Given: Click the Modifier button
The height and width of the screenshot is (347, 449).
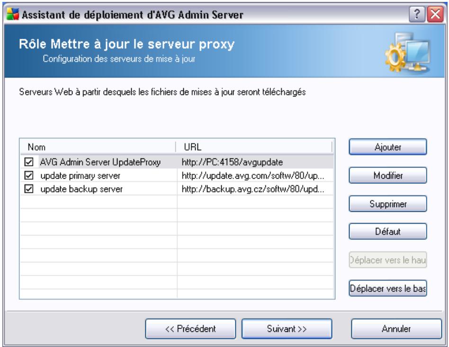Looking at the screenshot, I should [388, 175].
